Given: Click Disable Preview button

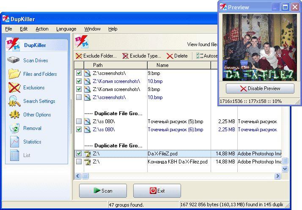Looking at the screenshot, I should 260,88.
